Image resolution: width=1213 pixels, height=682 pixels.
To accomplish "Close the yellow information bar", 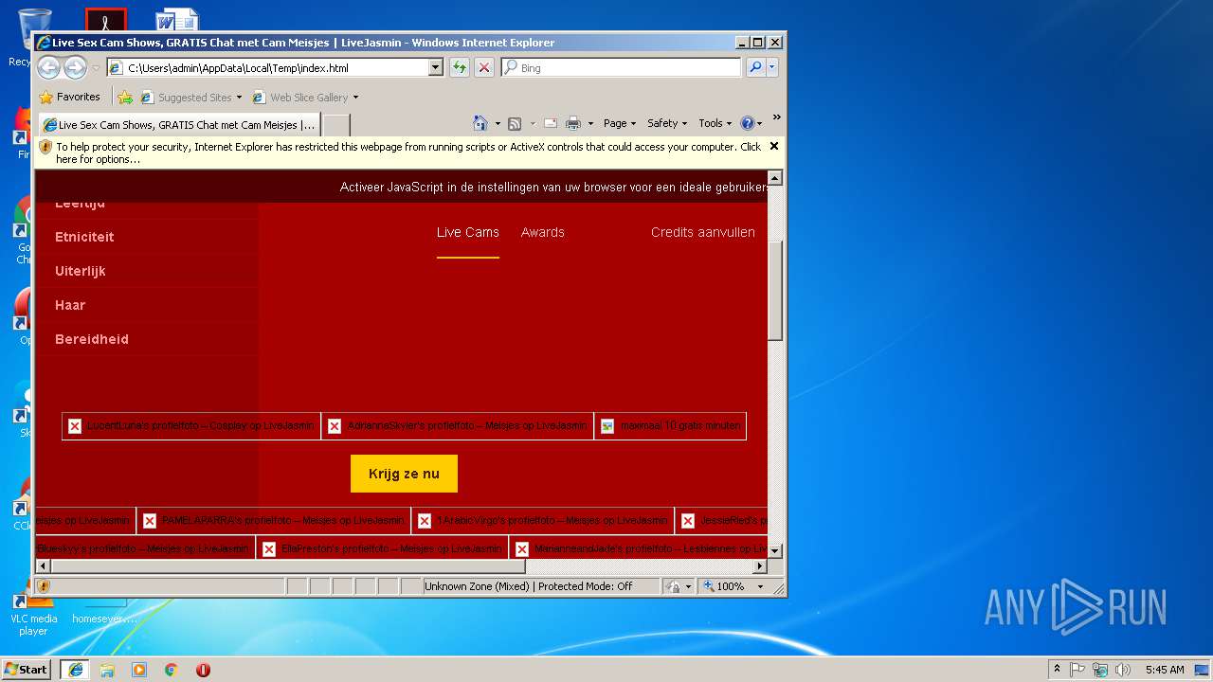I will (x=774, y=146).
